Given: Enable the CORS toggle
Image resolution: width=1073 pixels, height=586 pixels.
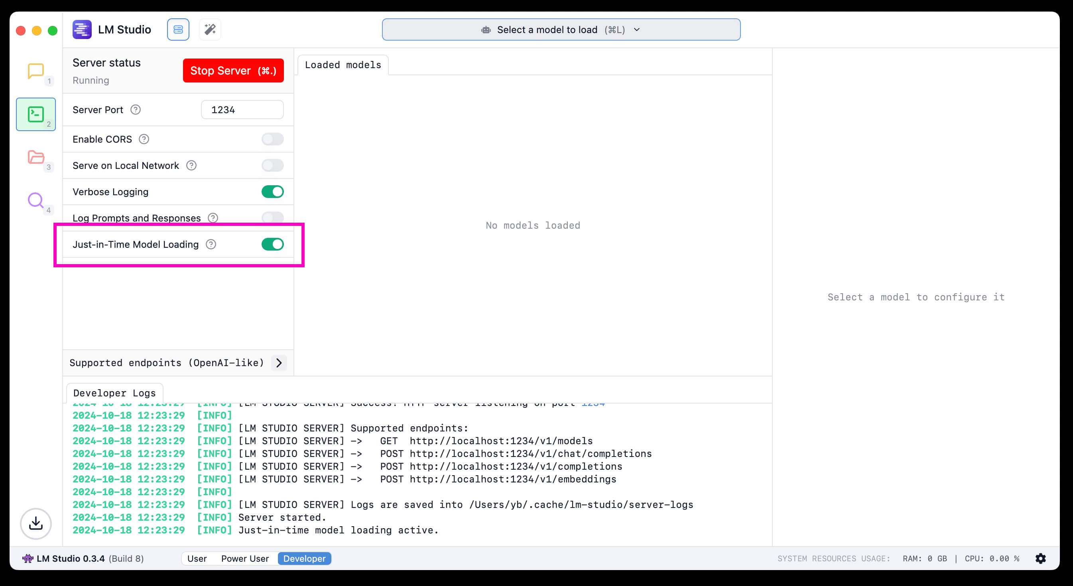Looking at the screenshot, I should click(x=272, y=139).
